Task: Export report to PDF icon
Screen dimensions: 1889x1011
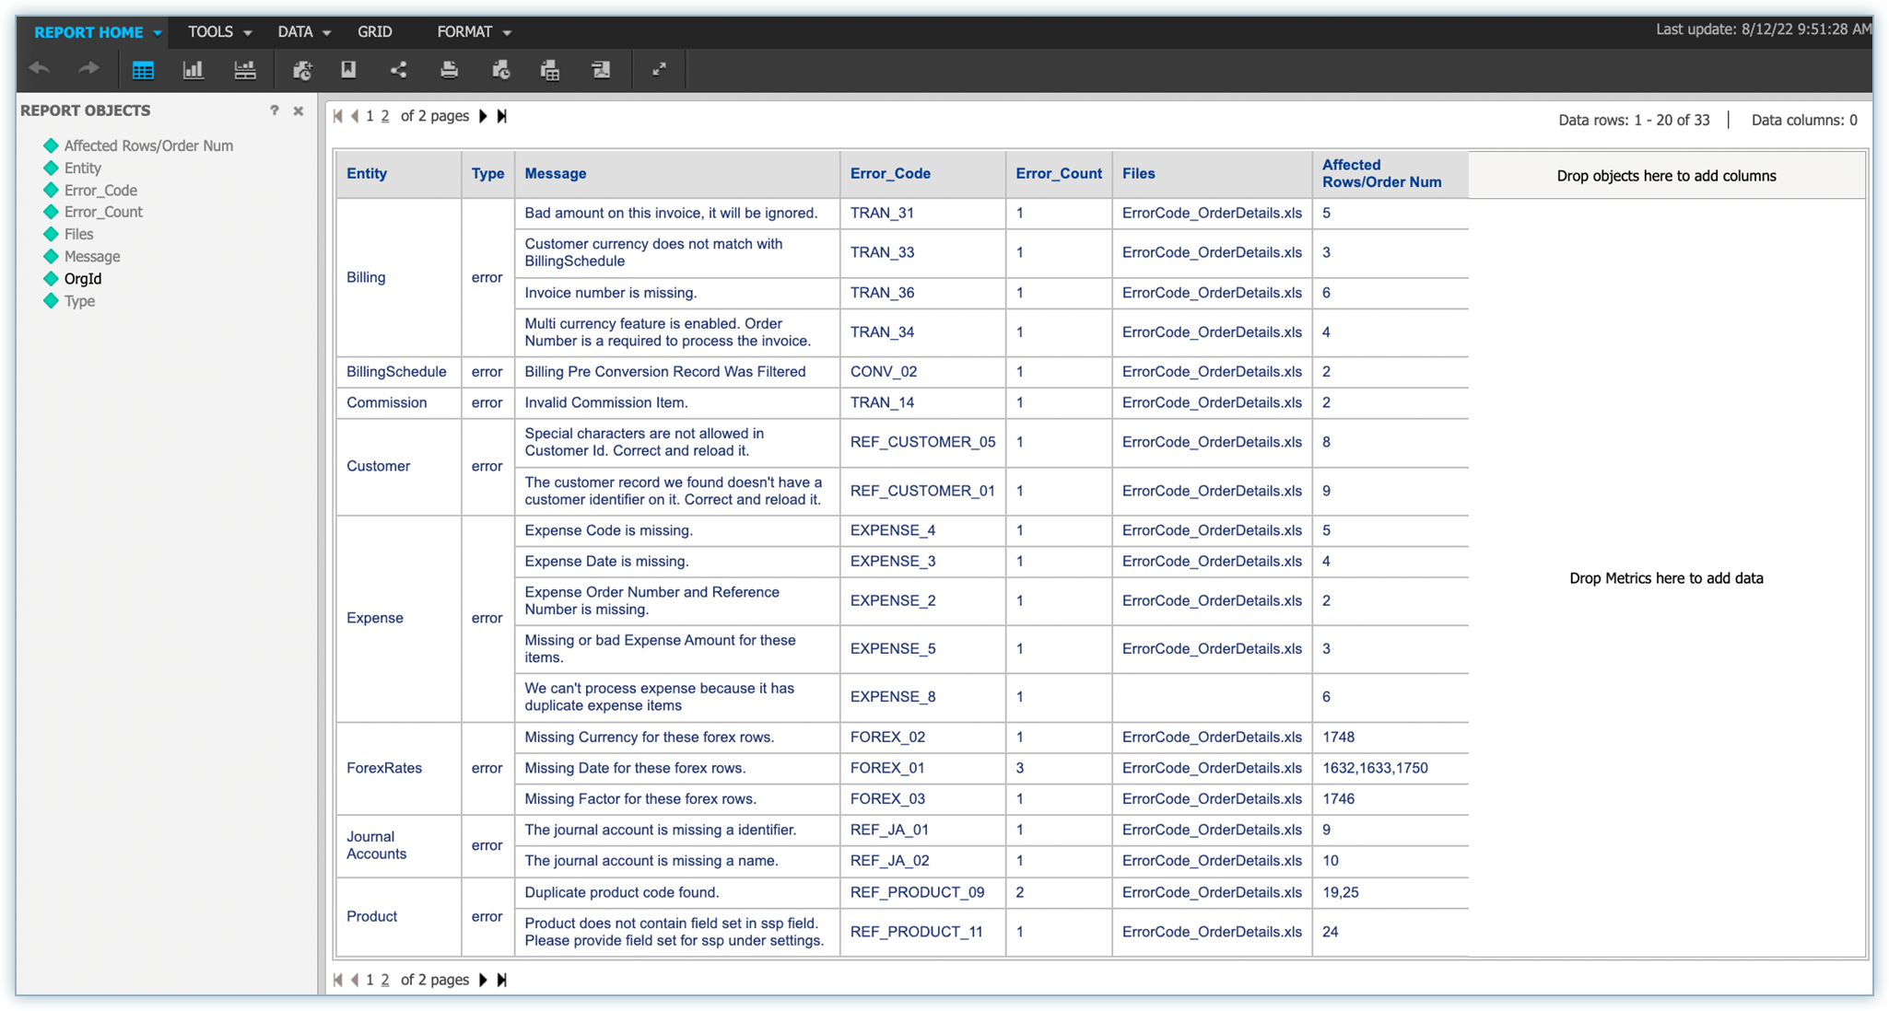Action: point(600,70)
